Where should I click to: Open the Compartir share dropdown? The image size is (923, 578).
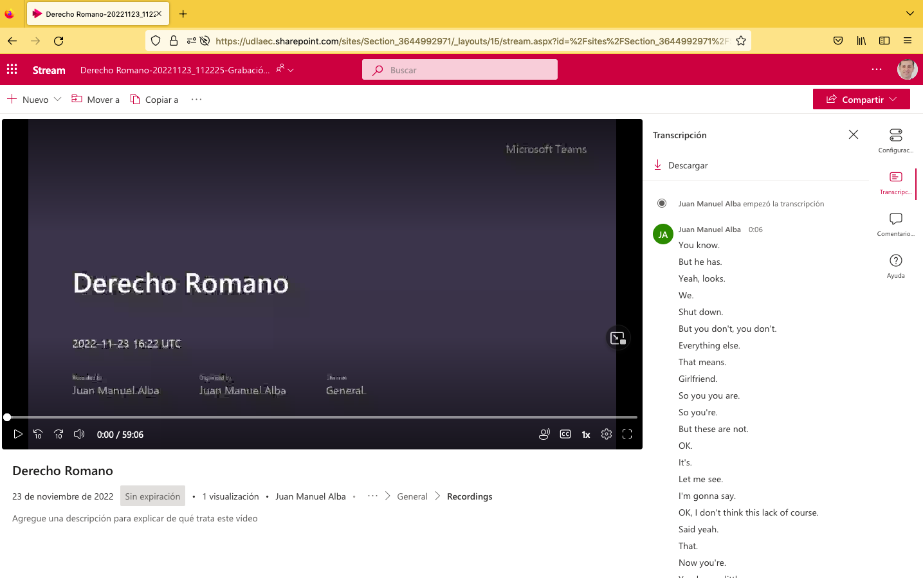pos(861,100)
